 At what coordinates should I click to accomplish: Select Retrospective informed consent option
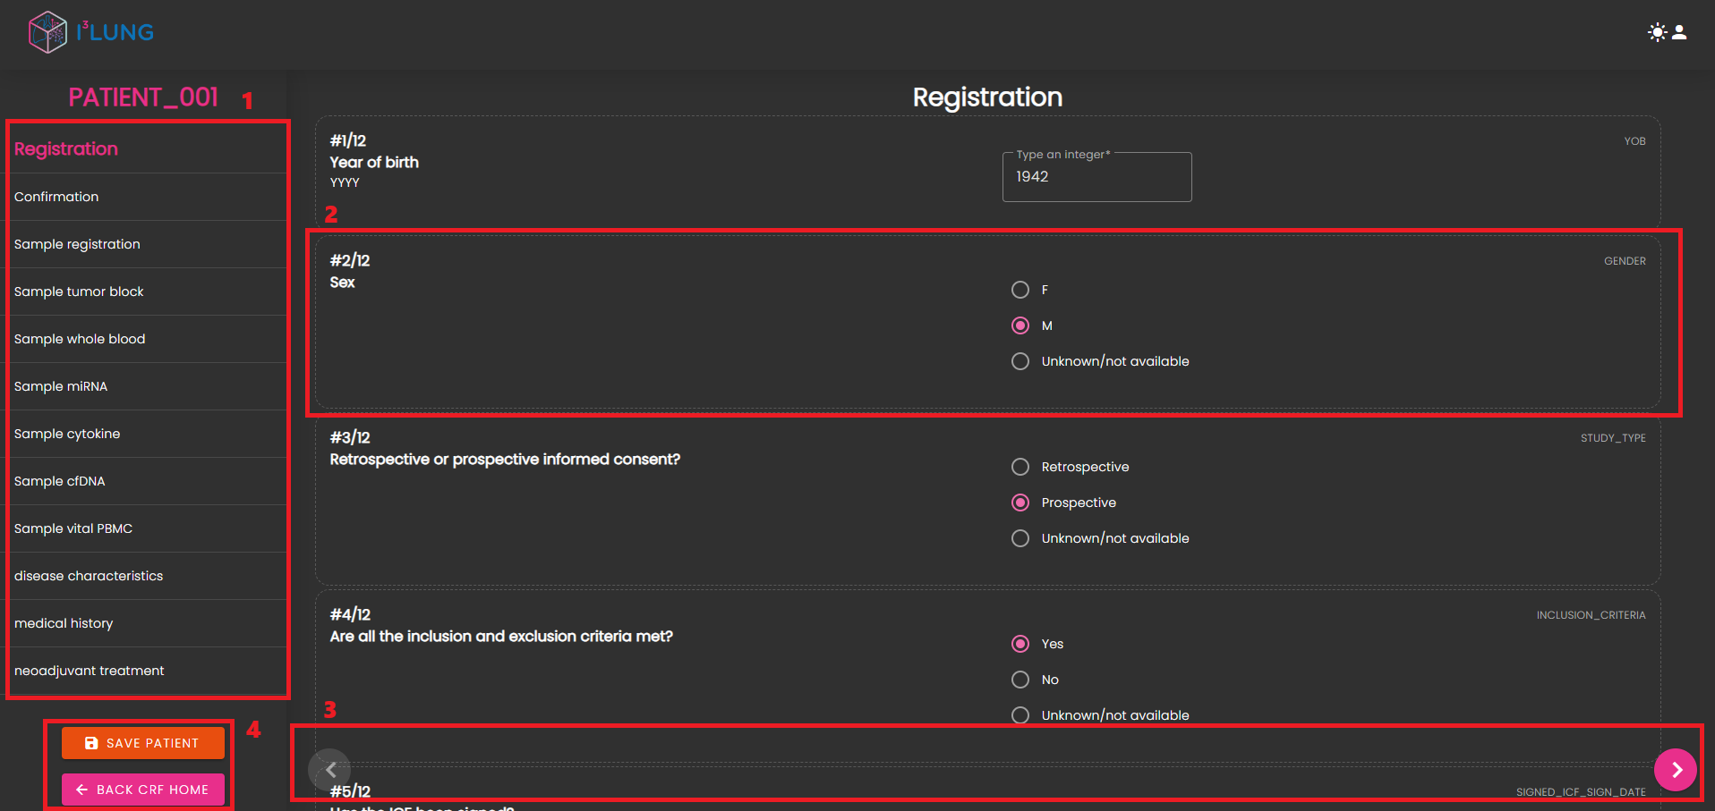(1020, 467)
